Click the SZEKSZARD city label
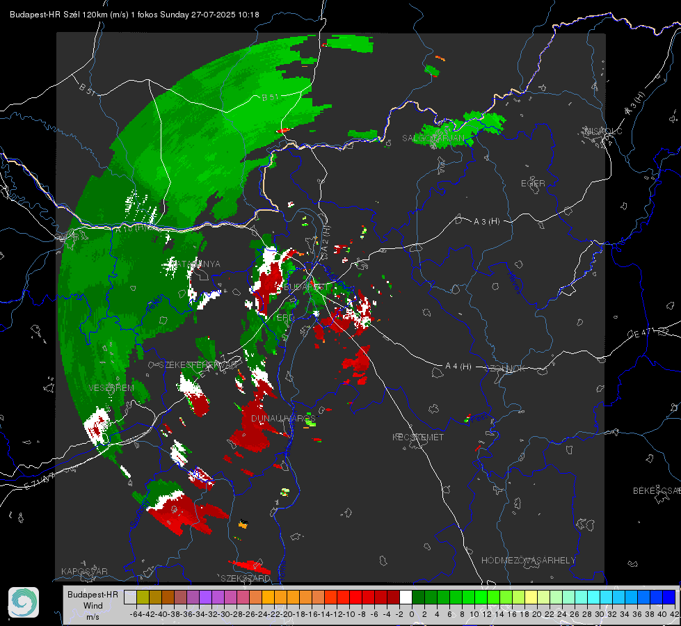The height and width of the screenshot is (626, 681). [x=246, y=578]
